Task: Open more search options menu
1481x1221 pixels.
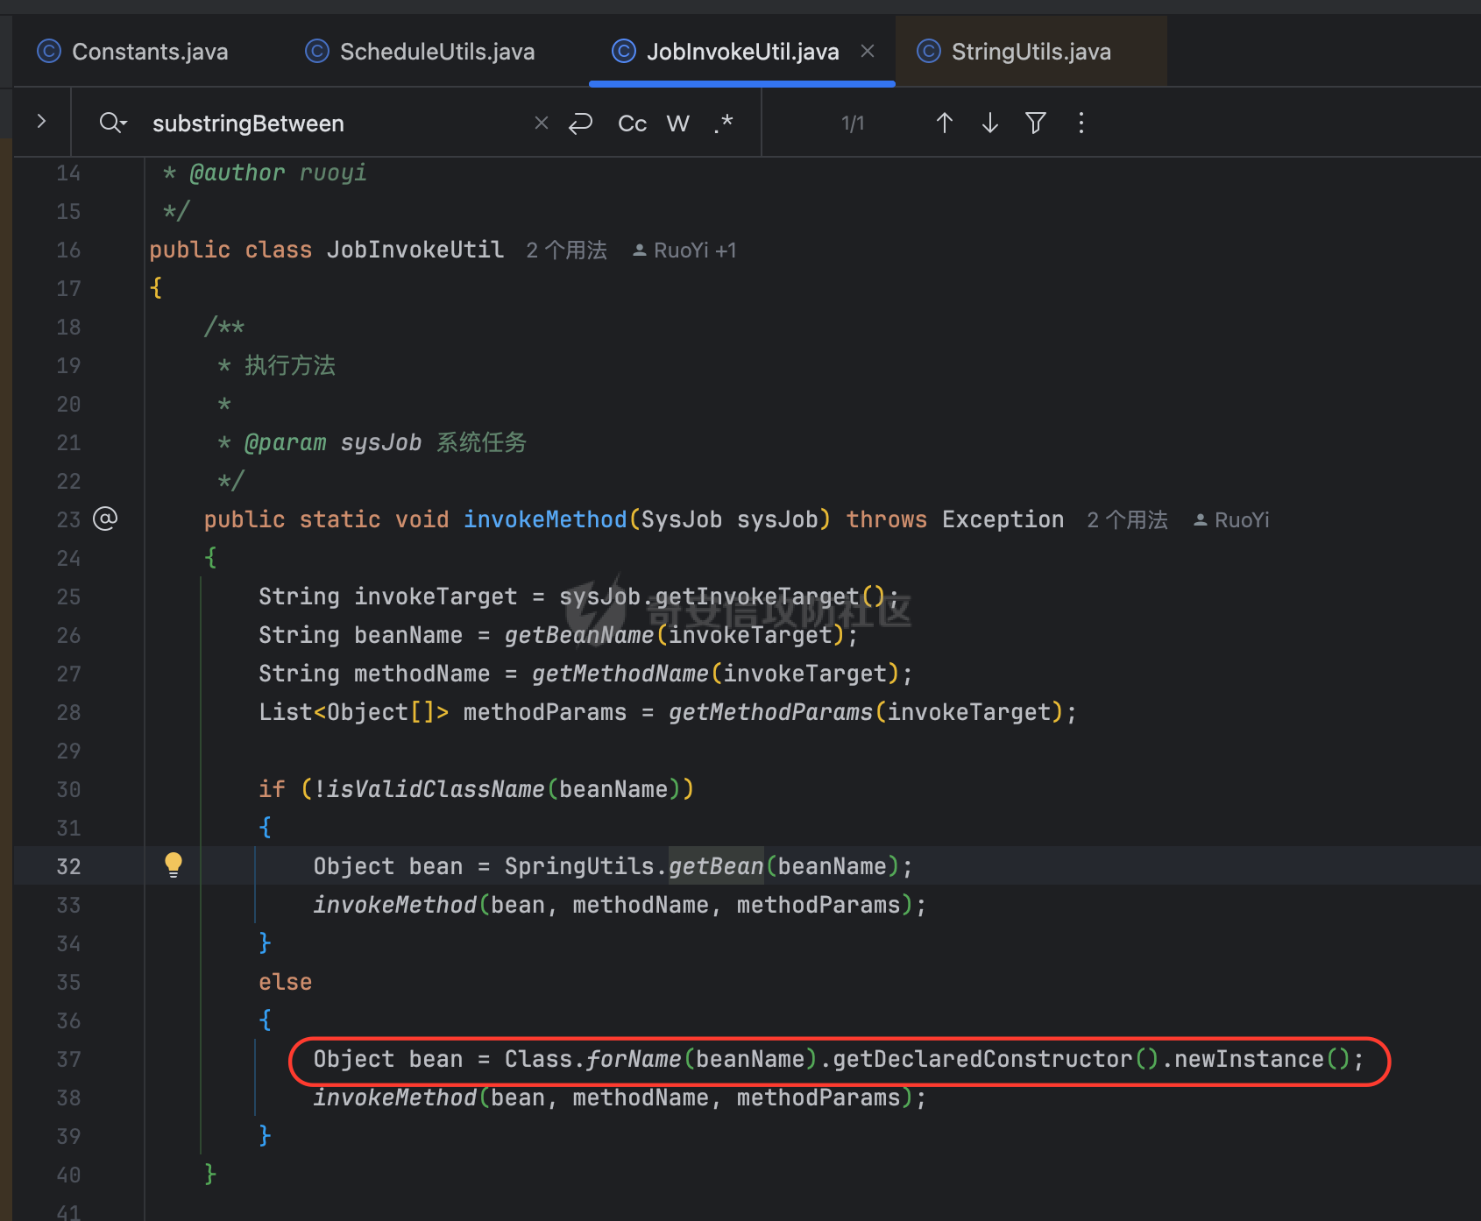Action: click(1081, 124)
